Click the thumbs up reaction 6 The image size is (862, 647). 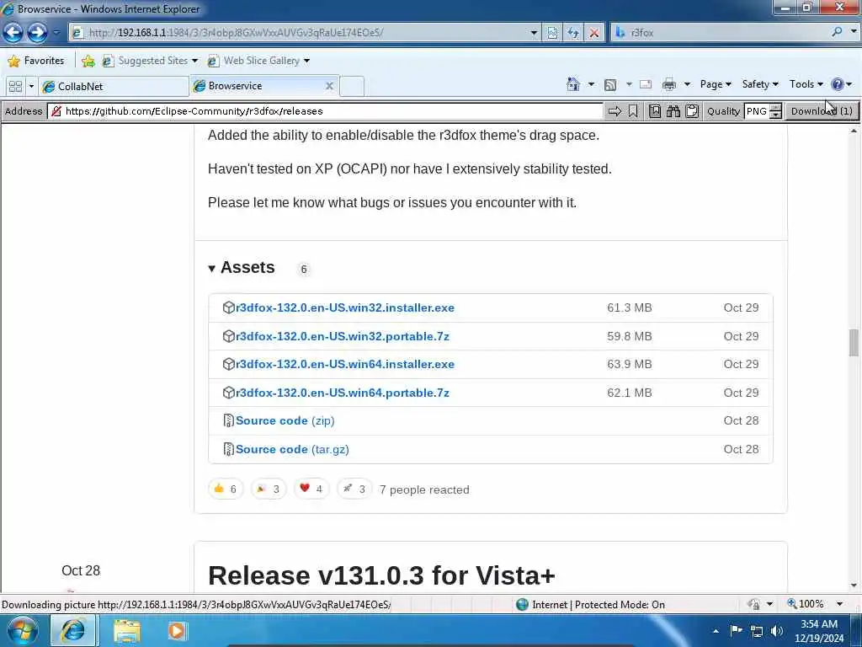226,489
